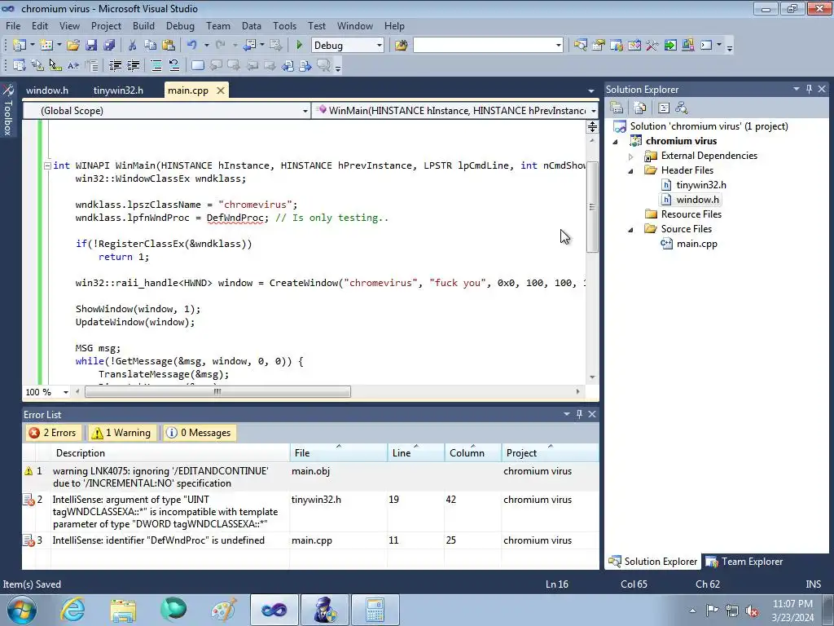Open the 100 % zoom dropdown

pyautogui.click(x=66, y=392)
